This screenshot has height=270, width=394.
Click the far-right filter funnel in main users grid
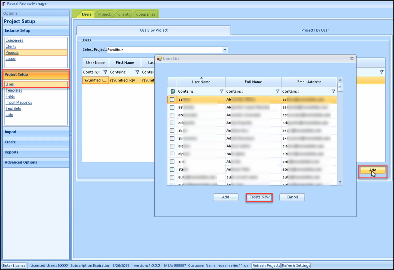tap(382, 72)
